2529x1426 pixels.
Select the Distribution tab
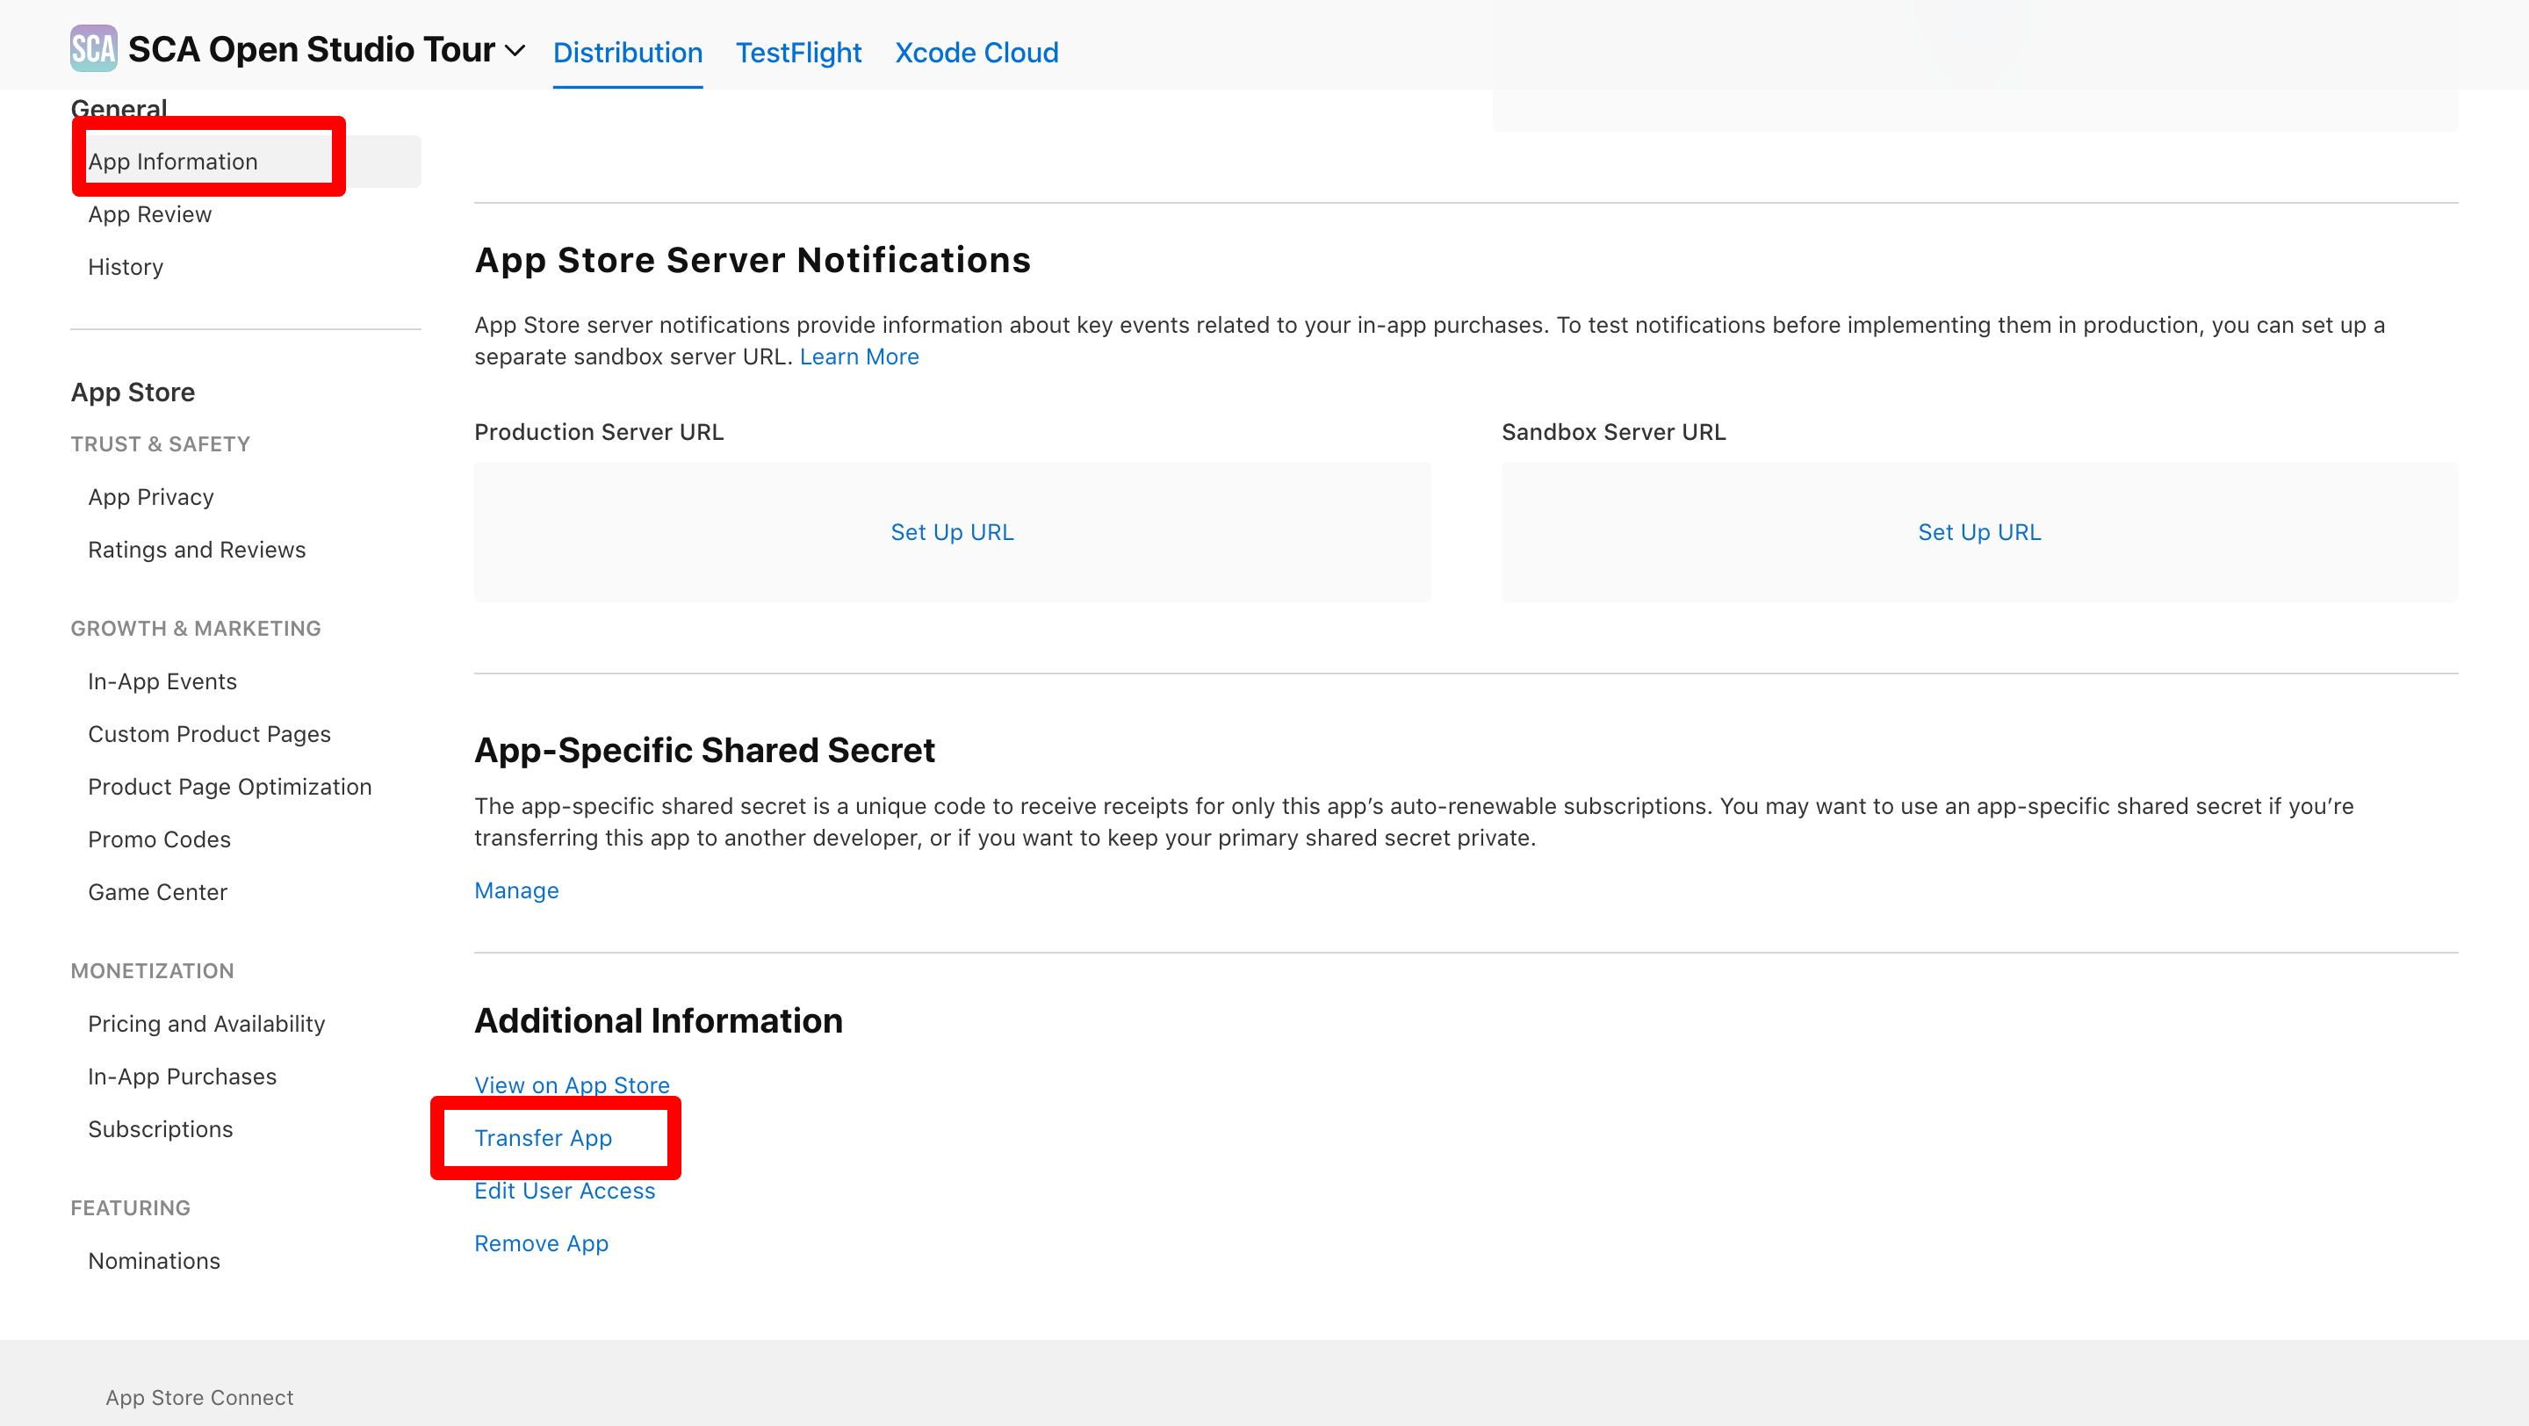[627, 52]
